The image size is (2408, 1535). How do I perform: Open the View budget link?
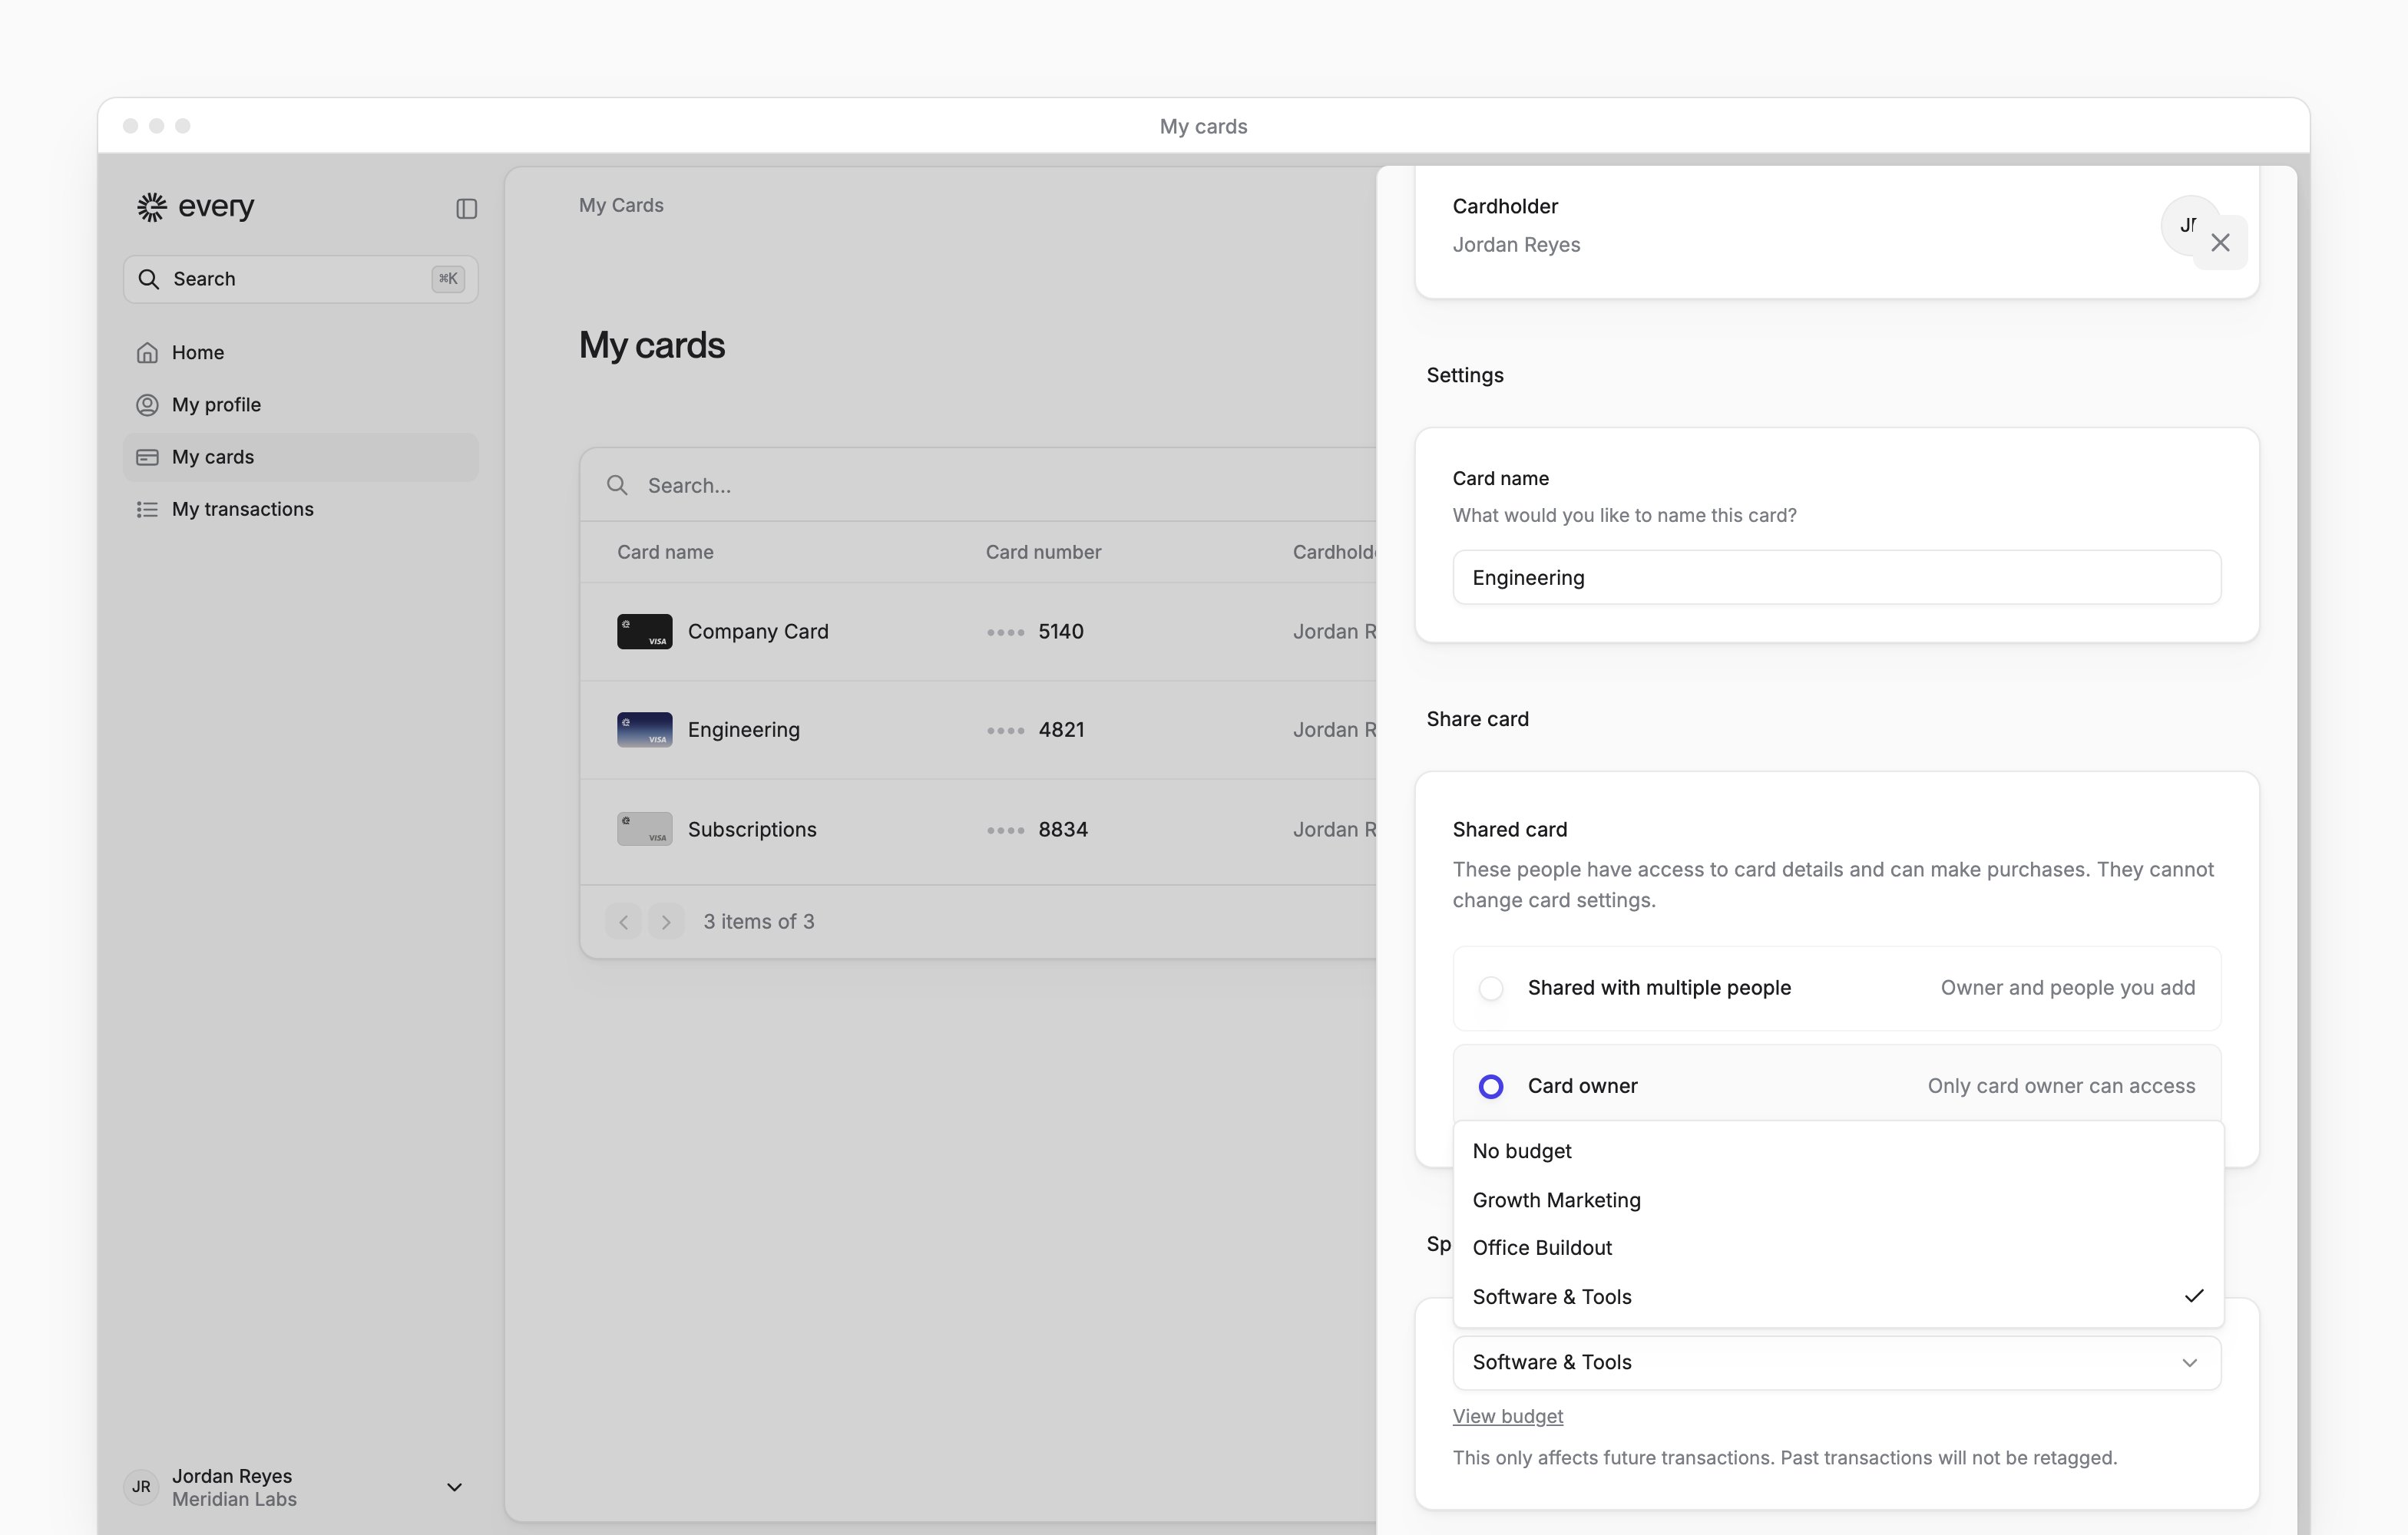tap(1507, 1416)
